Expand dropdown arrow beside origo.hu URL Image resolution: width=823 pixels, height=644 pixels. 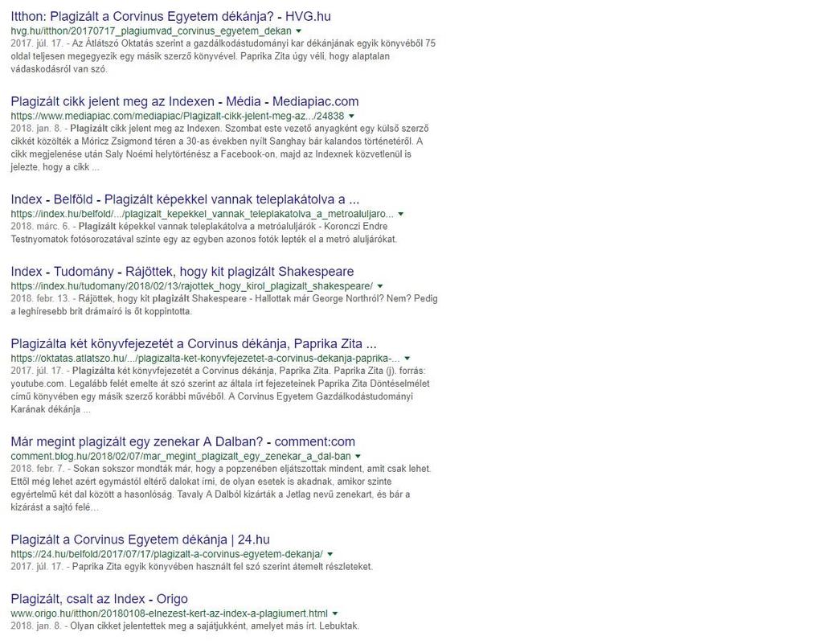[x=335, y=613]
